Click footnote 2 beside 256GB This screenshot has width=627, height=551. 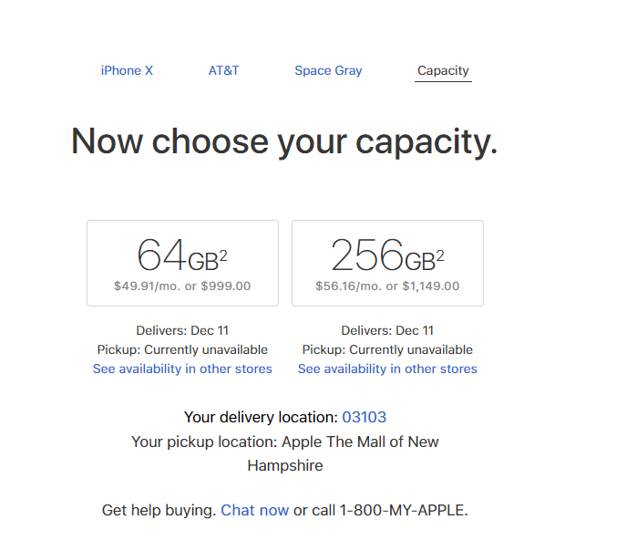point(440,255)
